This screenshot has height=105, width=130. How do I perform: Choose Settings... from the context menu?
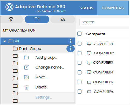(x=44, y=97)
